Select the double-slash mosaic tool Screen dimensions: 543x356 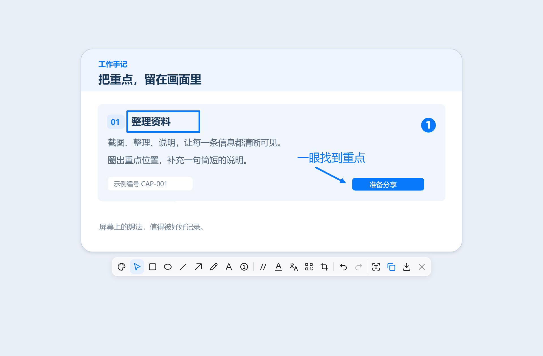tap(263, 267)
